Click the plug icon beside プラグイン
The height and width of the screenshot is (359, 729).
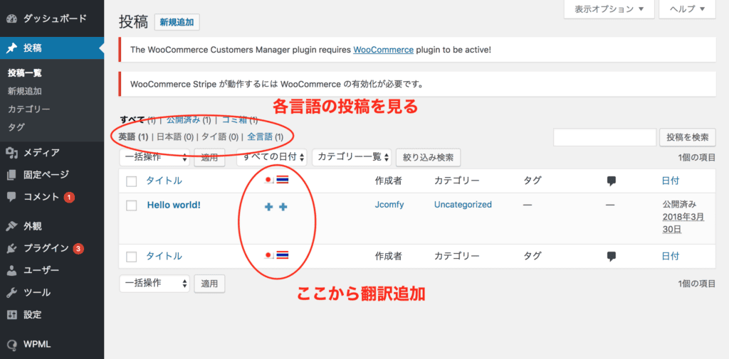[x=13, y=249]
